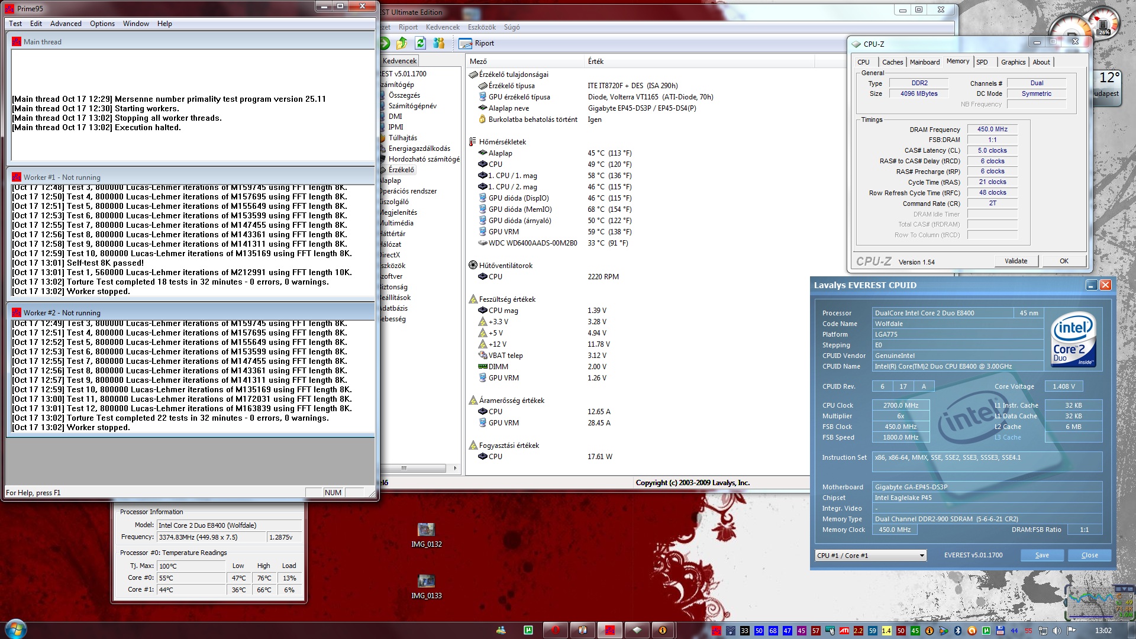The height and width of the screenshot is (639, 1136).
Task: Open the IMG_0133 desktop image
Action: 427,586
